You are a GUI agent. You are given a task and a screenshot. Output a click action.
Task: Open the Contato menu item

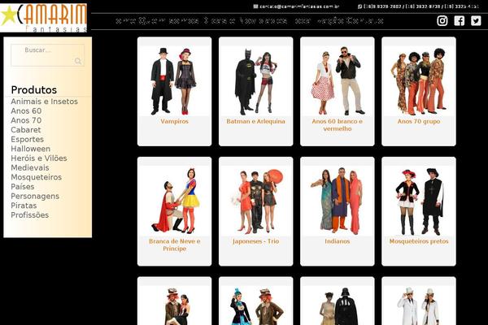(364, 21)
